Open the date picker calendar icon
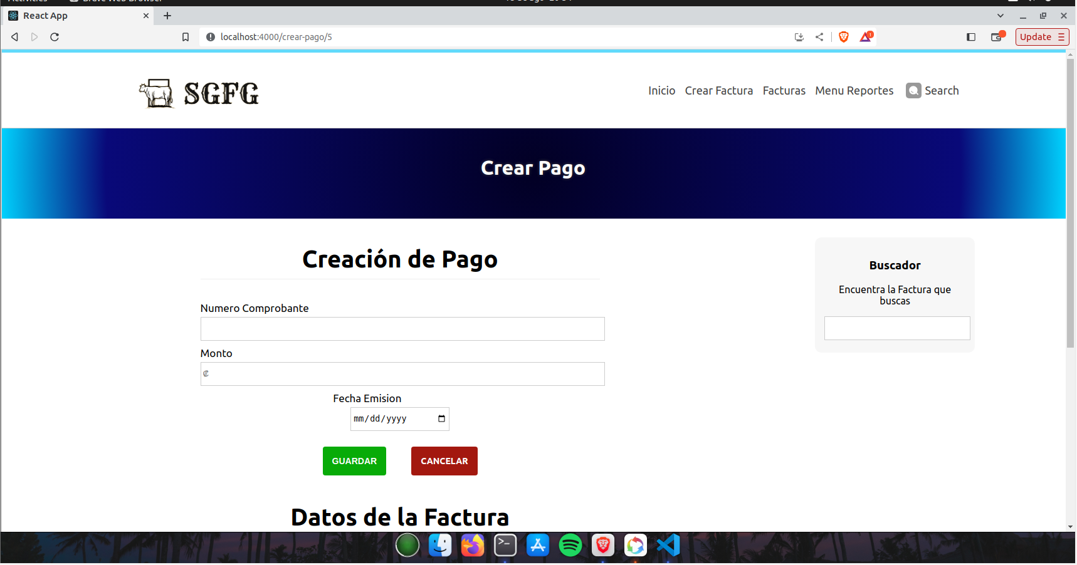This screenshot has height=565, width=1077. (x=441, y=418)
